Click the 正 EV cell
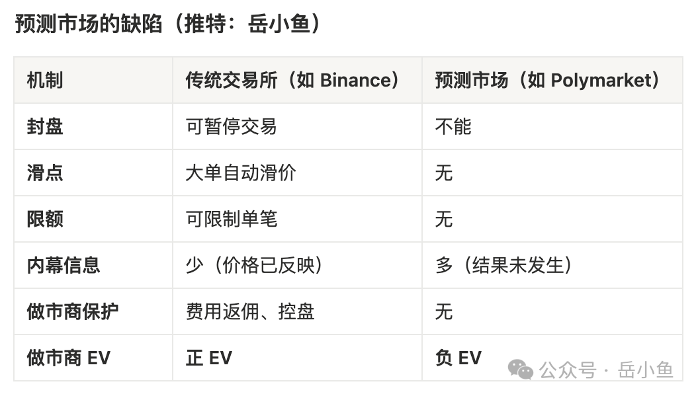Viewport: 696px width, 398px height. 209,358
